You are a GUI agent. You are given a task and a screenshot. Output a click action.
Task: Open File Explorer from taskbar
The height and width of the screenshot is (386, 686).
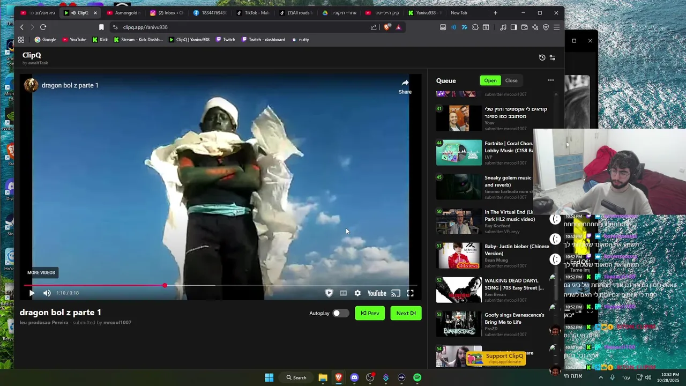tap(323, 377)
